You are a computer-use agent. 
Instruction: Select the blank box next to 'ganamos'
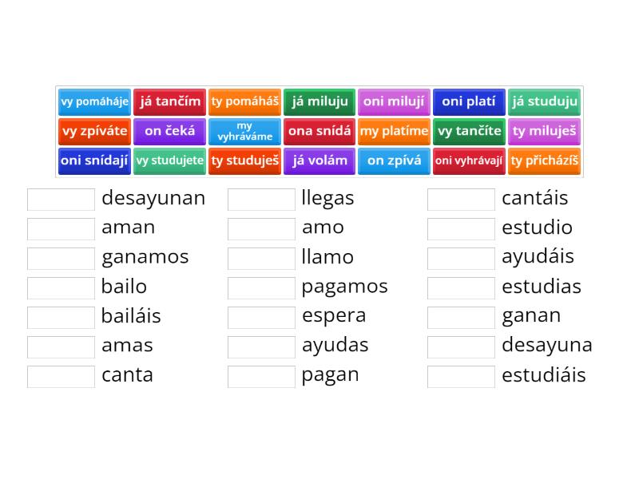pos(61,258)
